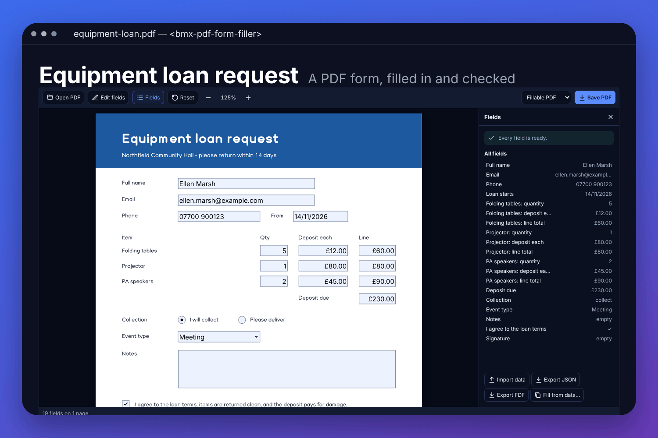
Task: Click the From date field
Action: [321, 216]
